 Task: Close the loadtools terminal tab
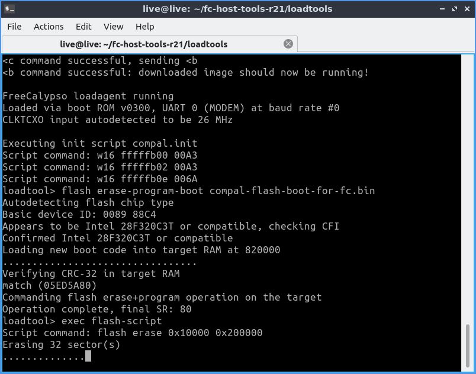(288, 44)
